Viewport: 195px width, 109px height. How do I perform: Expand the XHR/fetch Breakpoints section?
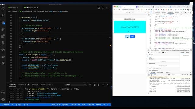point(154,68)
